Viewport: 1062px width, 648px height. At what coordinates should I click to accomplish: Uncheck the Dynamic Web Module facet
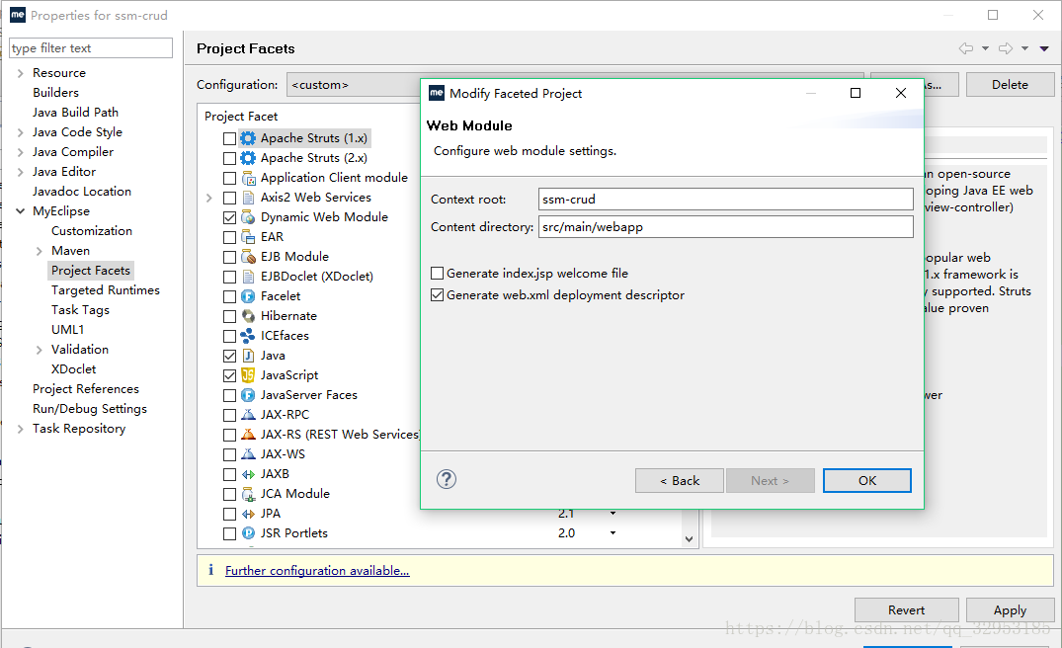click(x=229, y=218)
